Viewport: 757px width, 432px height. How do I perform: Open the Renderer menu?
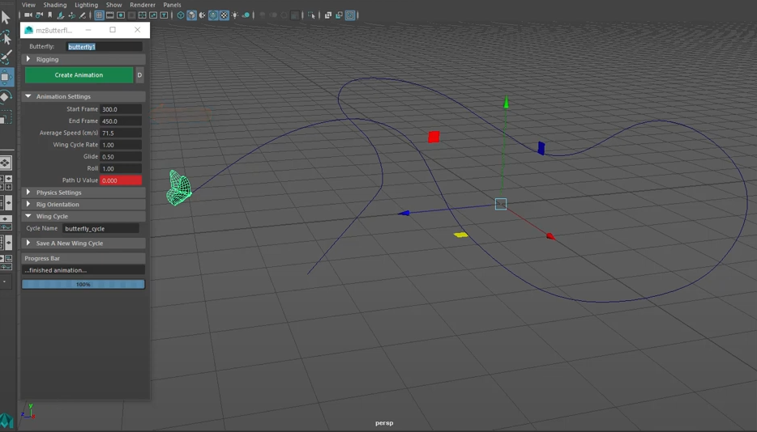point(143,5)
